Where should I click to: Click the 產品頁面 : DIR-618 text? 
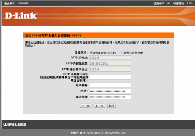[x=16, y=3]
